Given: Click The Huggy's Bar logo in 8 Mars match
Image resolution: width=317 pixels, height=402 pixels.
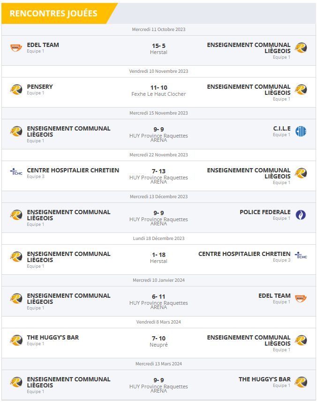Looking at the screenshot, I should click(x=16, y=340).
